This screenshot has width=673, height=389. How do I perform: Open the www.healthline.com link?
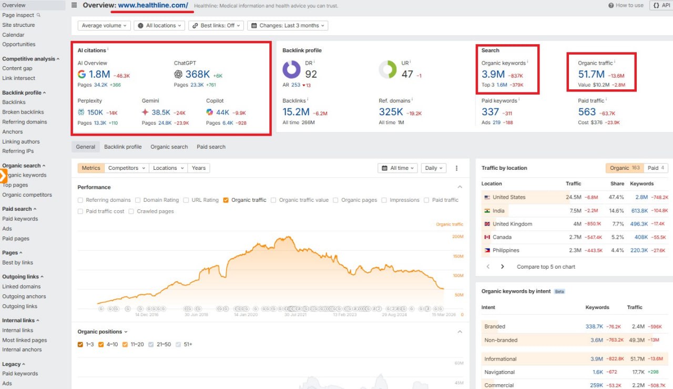click(152, 5)
